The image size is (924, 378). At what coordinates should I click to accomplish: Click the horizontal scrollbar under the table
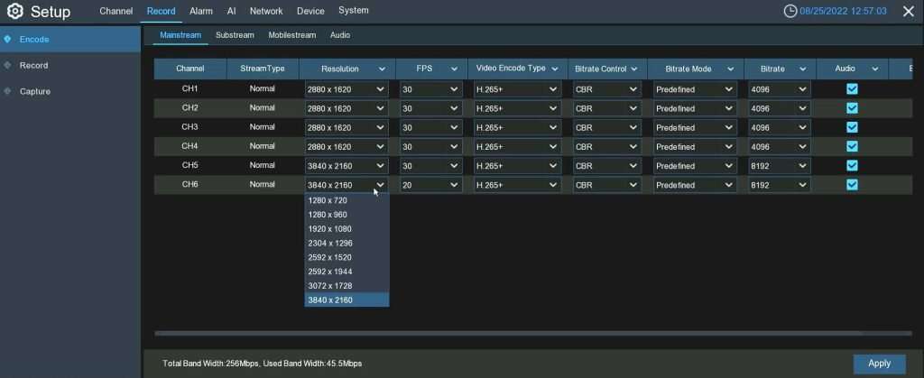pyautogui.click(x=509, y=333)
